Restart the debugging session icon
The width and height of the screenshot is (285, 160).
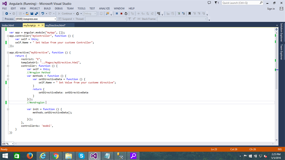click(x=126, y=14)
